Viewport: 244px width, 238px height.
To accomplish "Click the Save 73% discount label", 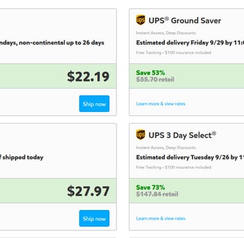I will coord(150,187).
